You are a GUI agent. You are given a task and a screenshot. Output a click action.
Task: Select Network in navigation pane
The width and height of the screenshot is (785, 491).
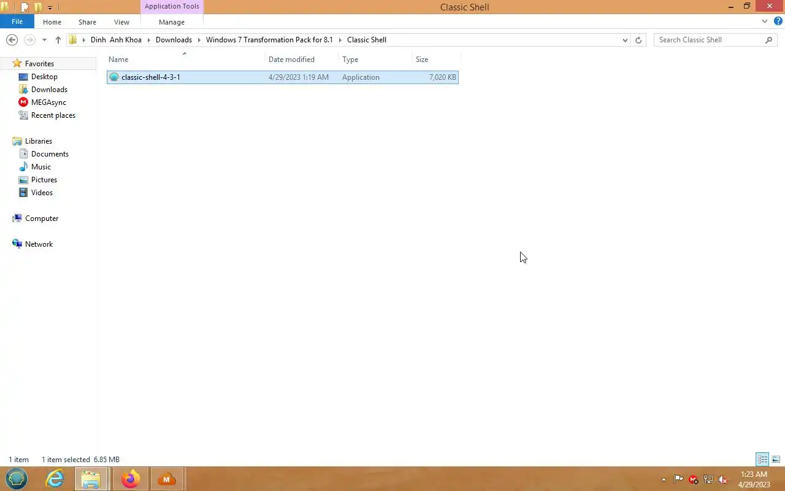point(39,244)
